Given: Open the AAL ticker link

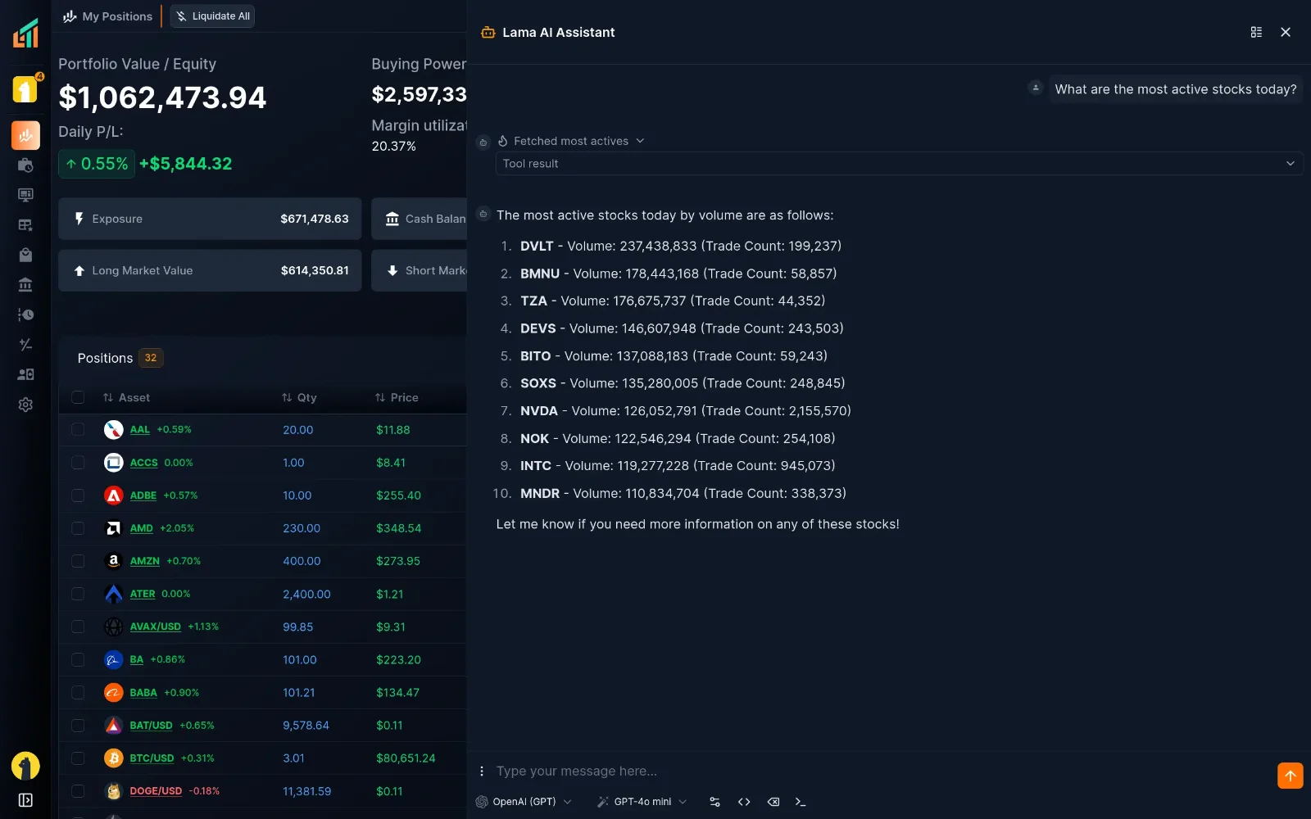Looking at the screenshot, I should (x=140, y=429).
